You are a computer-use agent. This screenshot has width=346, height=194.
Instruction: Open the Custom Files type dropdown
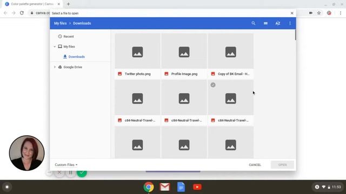click(x=66, y=165)
